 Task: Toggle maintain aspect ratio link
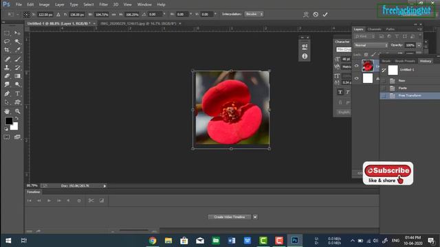coord(113,14)
